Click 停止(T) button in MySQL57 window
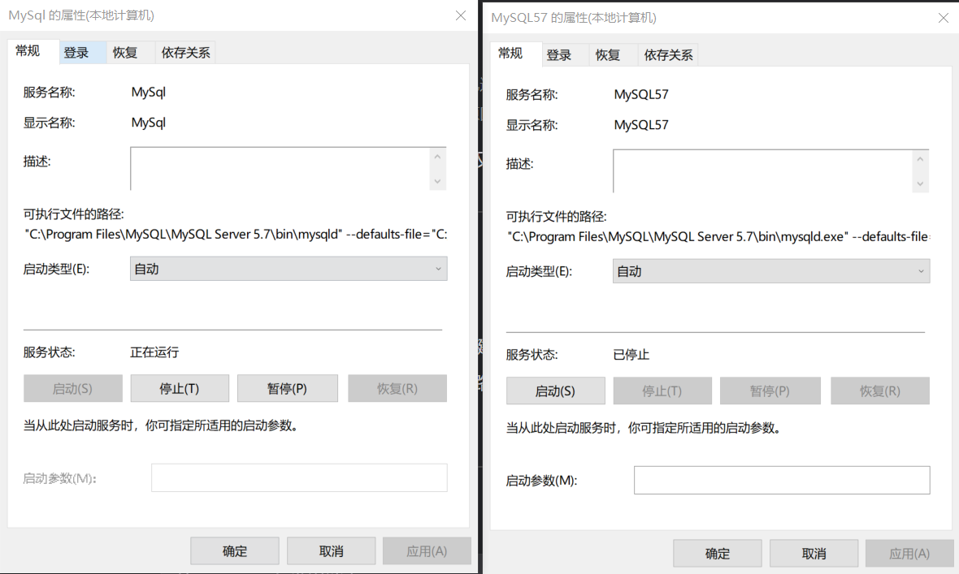The image size is (959, 574). pyautogui.click(x=662, y=391)
